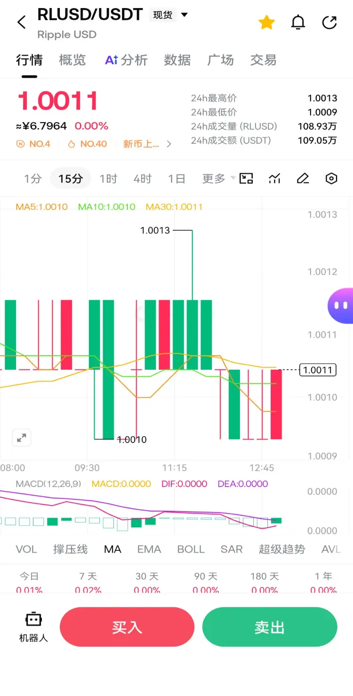Tap the chart low label 1.0010

(x=132, y=439)
